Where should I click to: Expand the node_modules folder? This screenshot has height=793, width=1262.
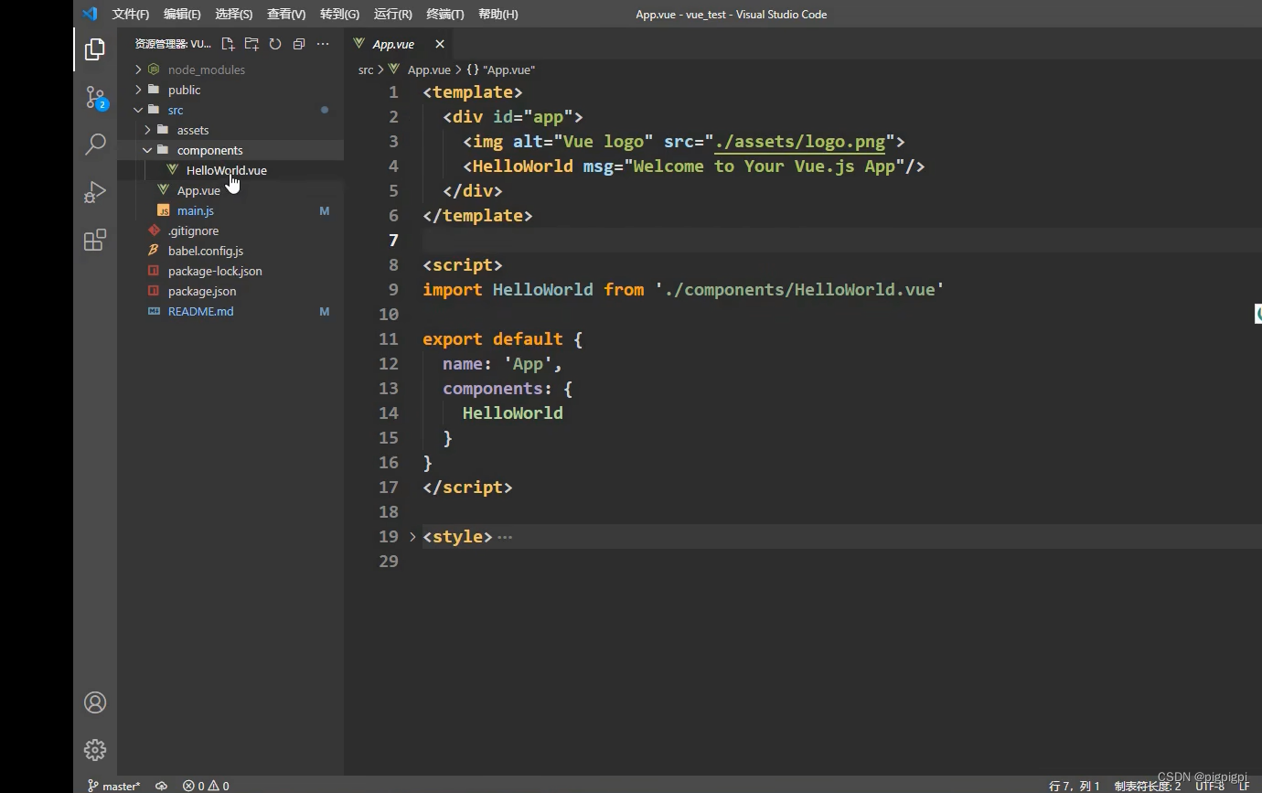[139, 70]
